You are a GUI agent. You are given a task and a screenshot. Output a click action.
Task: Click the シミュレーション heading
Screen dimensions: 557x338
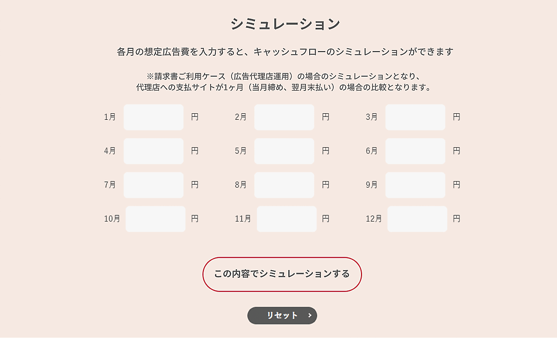(x=285, y=24)
